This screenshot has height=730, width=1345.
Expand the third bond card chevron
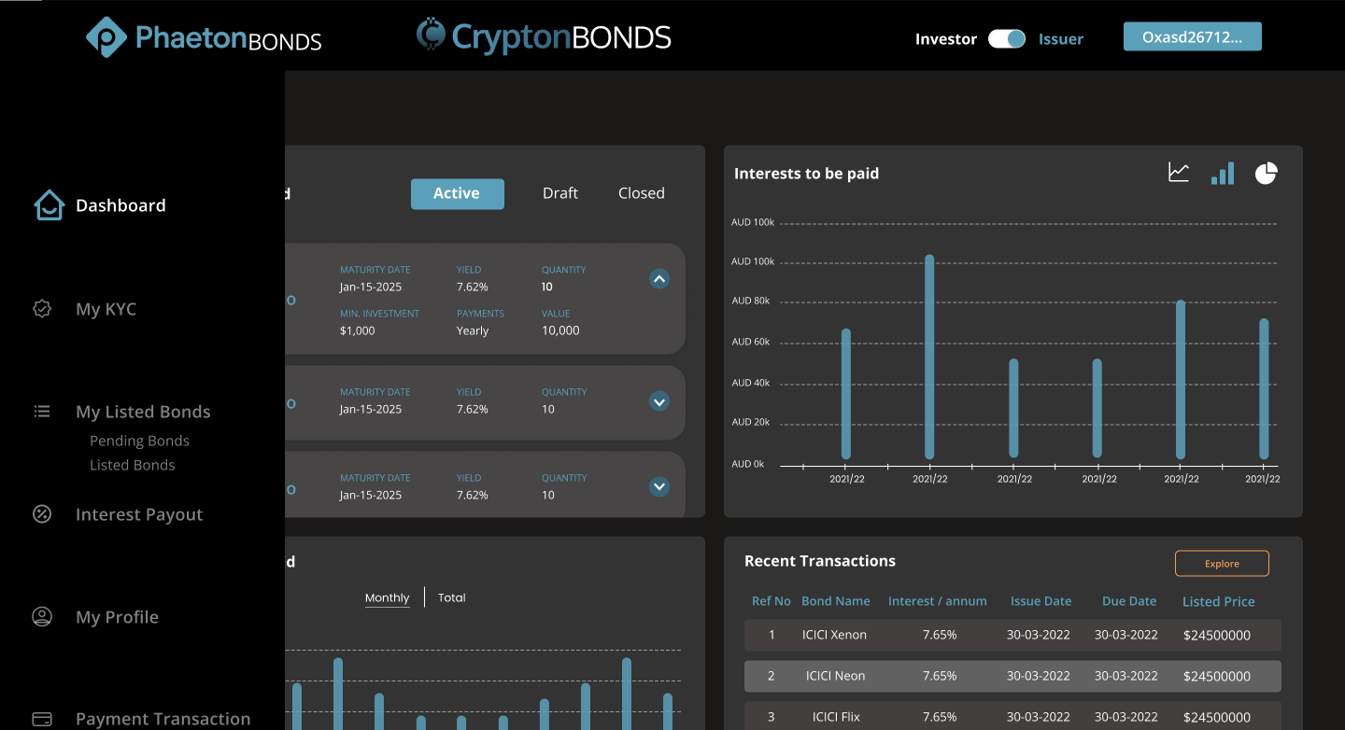tap(659, 486)
